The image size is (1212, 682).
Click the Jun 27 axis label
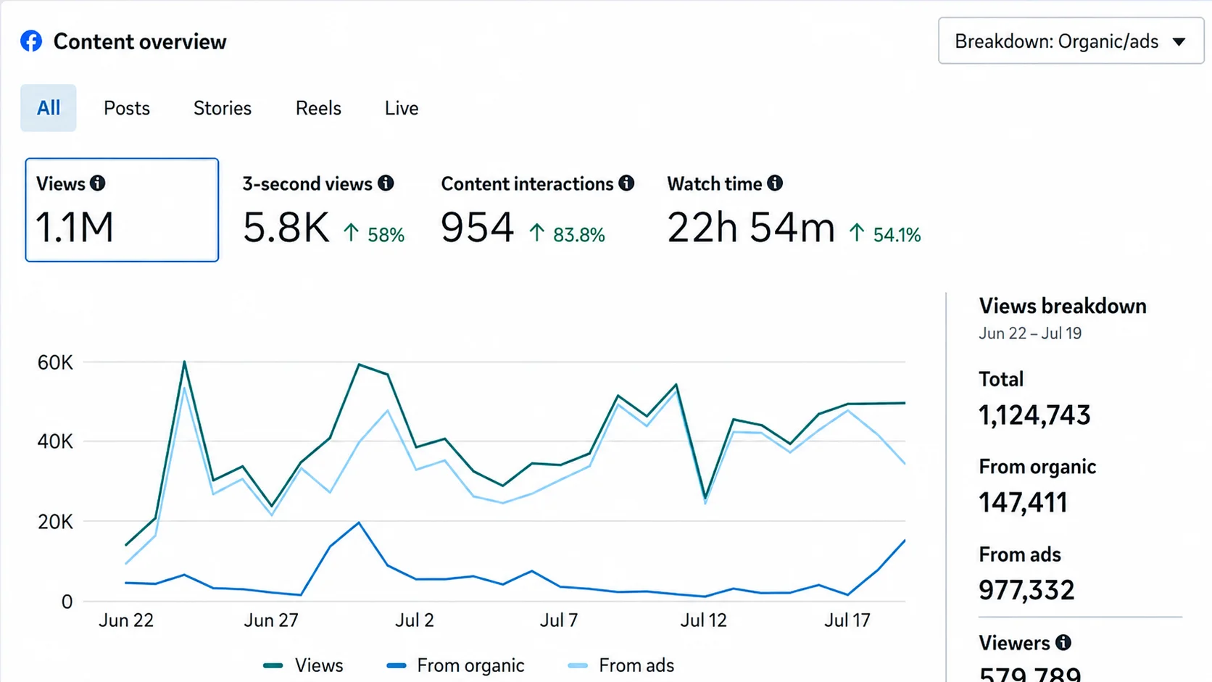(271, 620)
